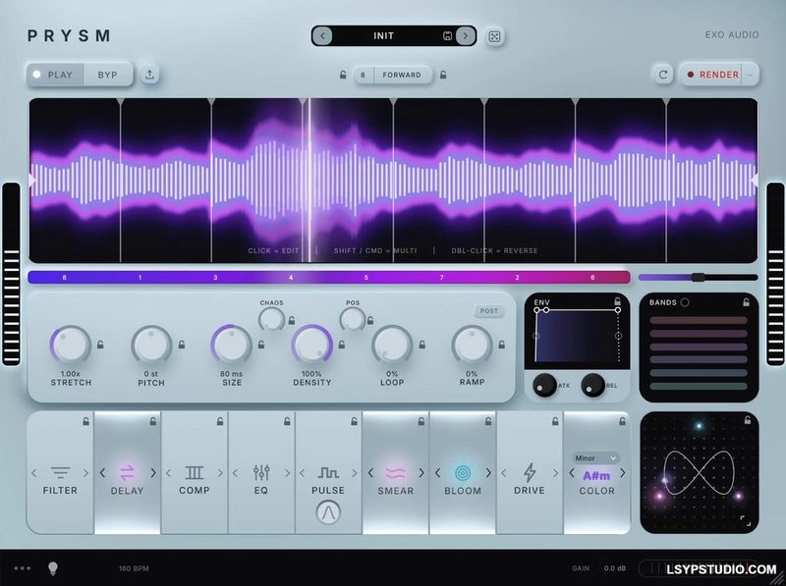786x586 pixels.
Task: Toggle the lock on the SIZE knob
Action: [x=261, y=345]
